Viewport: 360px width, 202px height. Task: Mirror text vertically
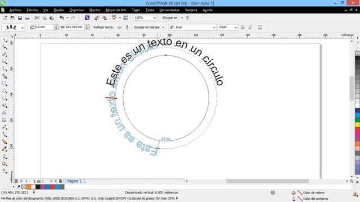point(127,27)
